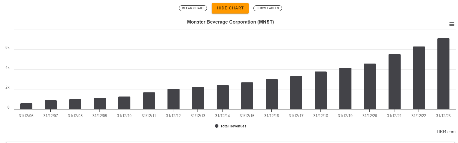Click the 31/12/20 axis label
This screenshot has width=458, height=143.
click(x=370, y=116)
